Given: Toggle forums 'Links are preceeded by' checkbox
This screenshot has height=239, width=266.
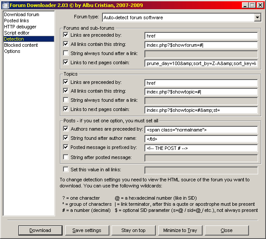Looking at the screenshot, I should click(x=66, y=35).
